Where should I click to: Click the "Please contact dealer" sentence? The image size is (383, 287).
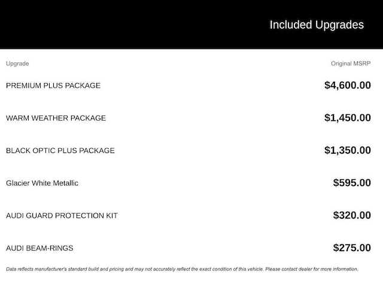tap(312, 269)
